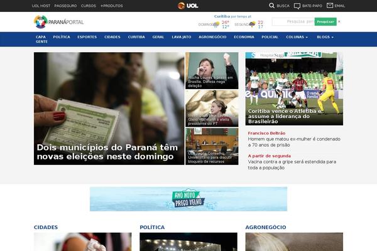Open Esportes menu section
Screen dimensions: 377x251
(87, 37)
